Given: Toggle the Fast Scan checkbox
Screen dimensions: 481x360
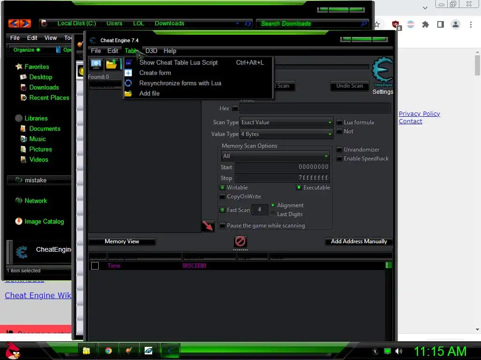Looking at the screenshot, I should coord(222,210).
